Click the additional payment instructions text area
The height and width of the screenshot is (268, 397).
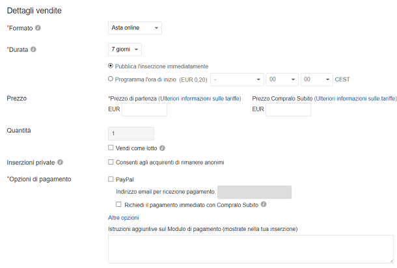coord(251,249)
